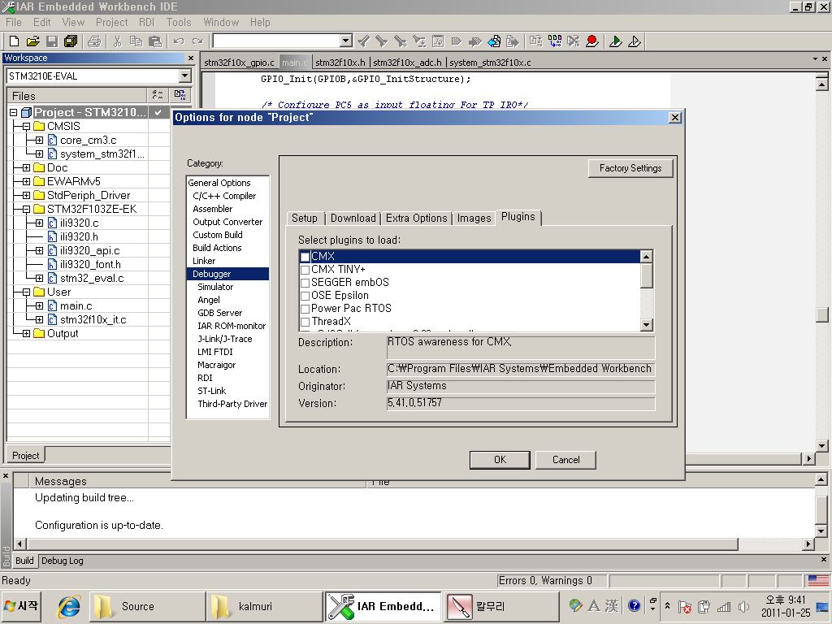This screenshot has width=832, height=624.
Task: Expand the EWARMv5 folder in workspace
Action: (26, 181)
